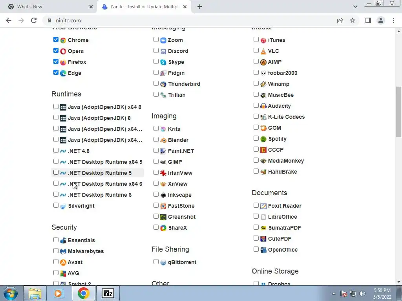Viewport: 402px width, 301px height.
Task: Check the Essentials security checkbox
Action: 56,239
